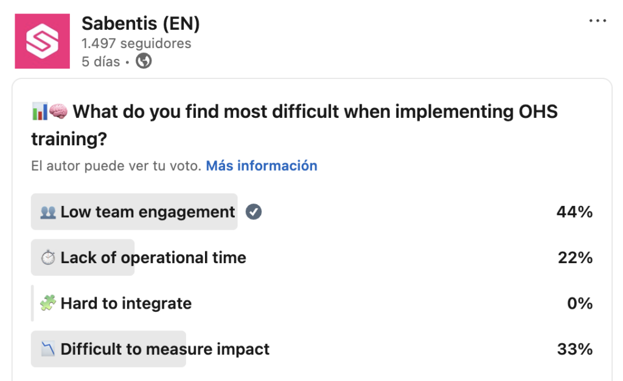Click the checkmark badge beside Low team engagement

click(x=254, y=211)
